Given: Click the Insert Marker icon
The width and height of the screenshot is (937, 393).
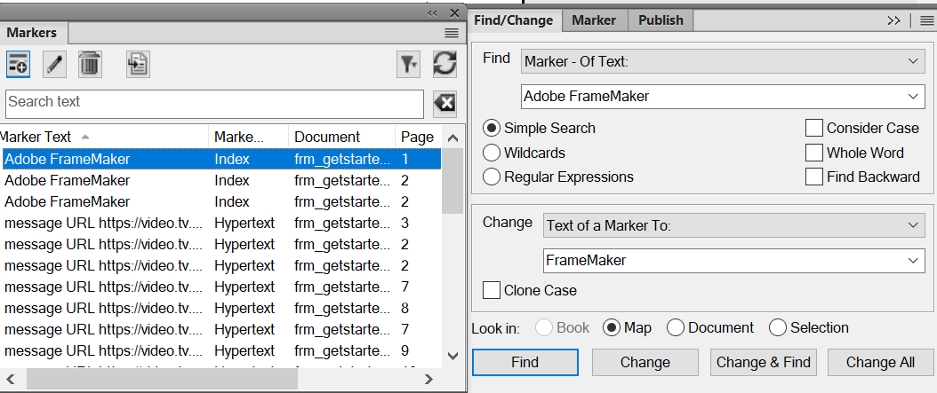Looking at the screenshot, I should pyautogui.click(x=18, y=63).
